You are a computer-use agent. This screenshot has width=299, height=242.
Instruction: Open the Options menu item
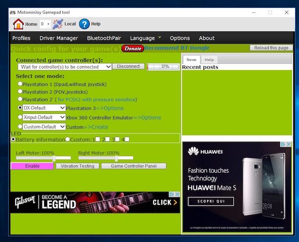click(180, 38)
